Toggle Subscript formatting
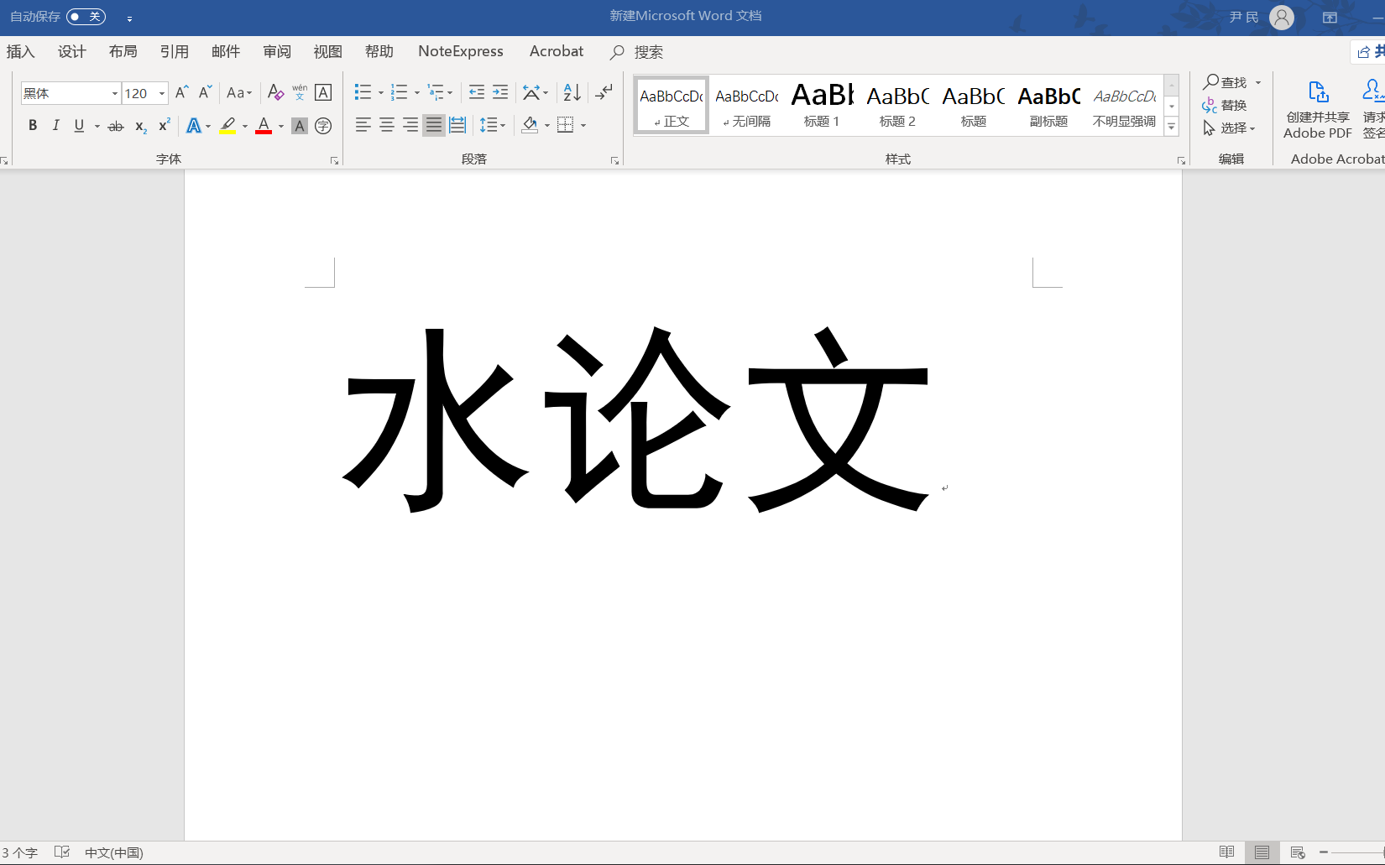Screen dimensions: 1385x865 pyautogui.click(x=140, y=126)
